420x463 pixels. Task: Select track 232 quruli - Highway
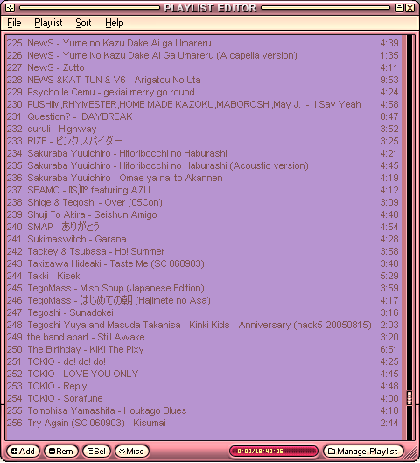[x=203, y=129]
